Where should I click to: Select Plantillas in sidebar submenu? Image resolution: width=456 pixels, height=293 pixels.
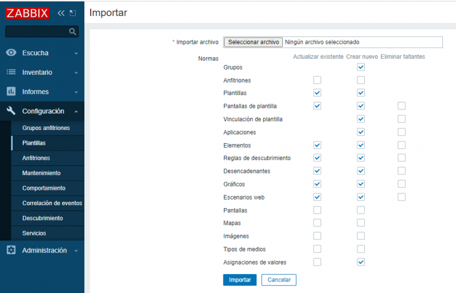click(x=48, y=143)
